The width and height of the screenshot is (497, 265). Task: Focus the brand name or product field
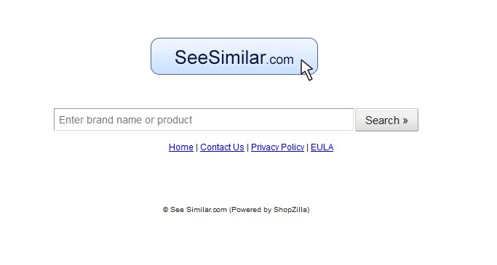pos(204,120)
